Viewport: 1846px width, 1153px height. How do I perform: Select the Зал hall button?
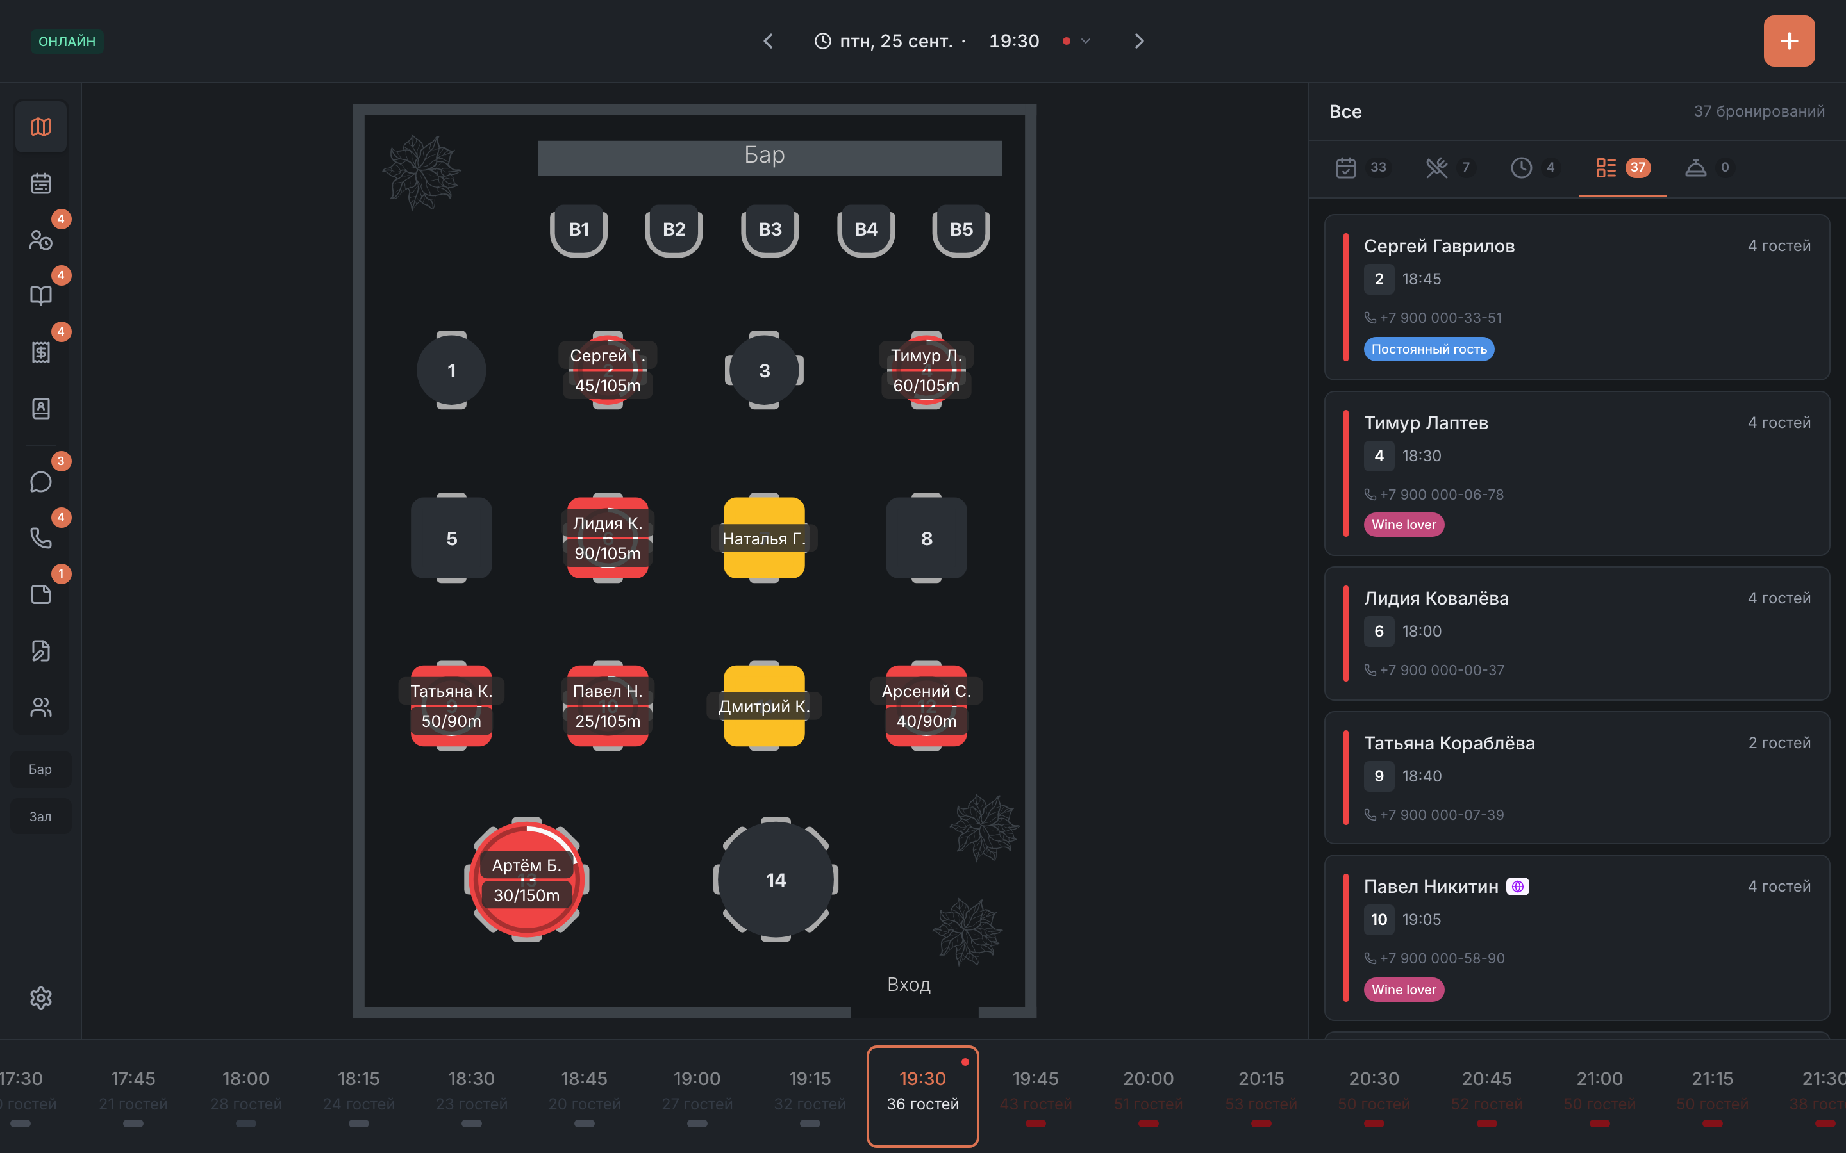pyautogui.click(x=40, y=817)
